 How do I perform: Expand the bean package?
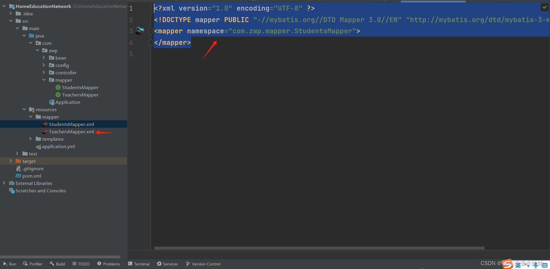pos(44,58)
